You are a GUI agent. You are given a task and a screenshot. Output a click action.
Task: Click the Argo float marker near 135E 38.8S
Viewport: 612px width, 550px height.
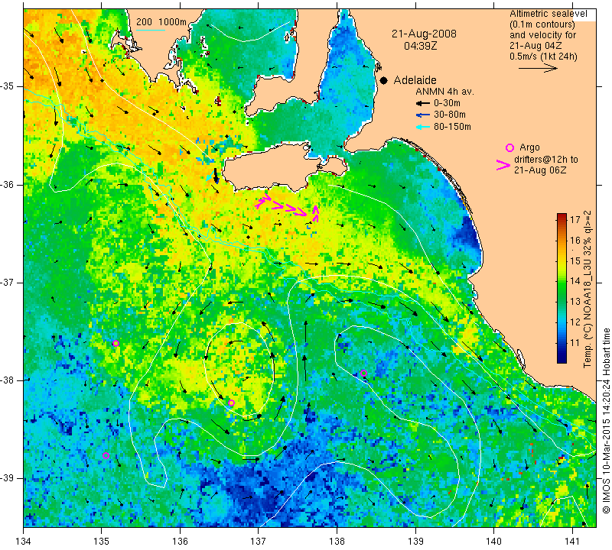point(106,455)
